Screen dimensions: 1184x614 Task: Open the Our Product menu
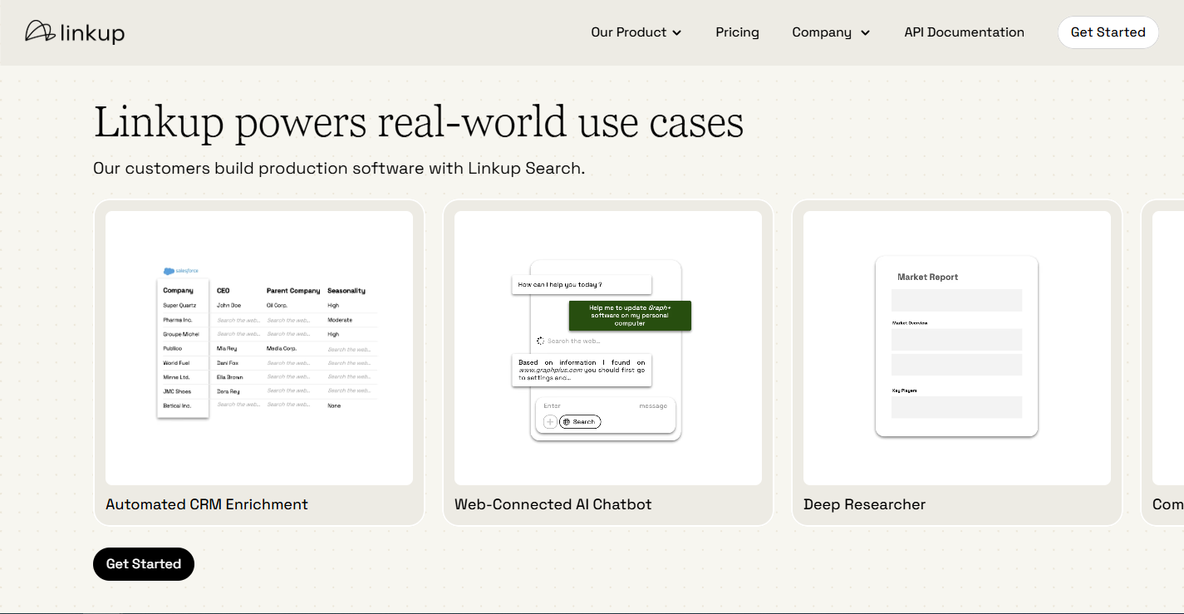pyautogui.click(x=636, y=32)
